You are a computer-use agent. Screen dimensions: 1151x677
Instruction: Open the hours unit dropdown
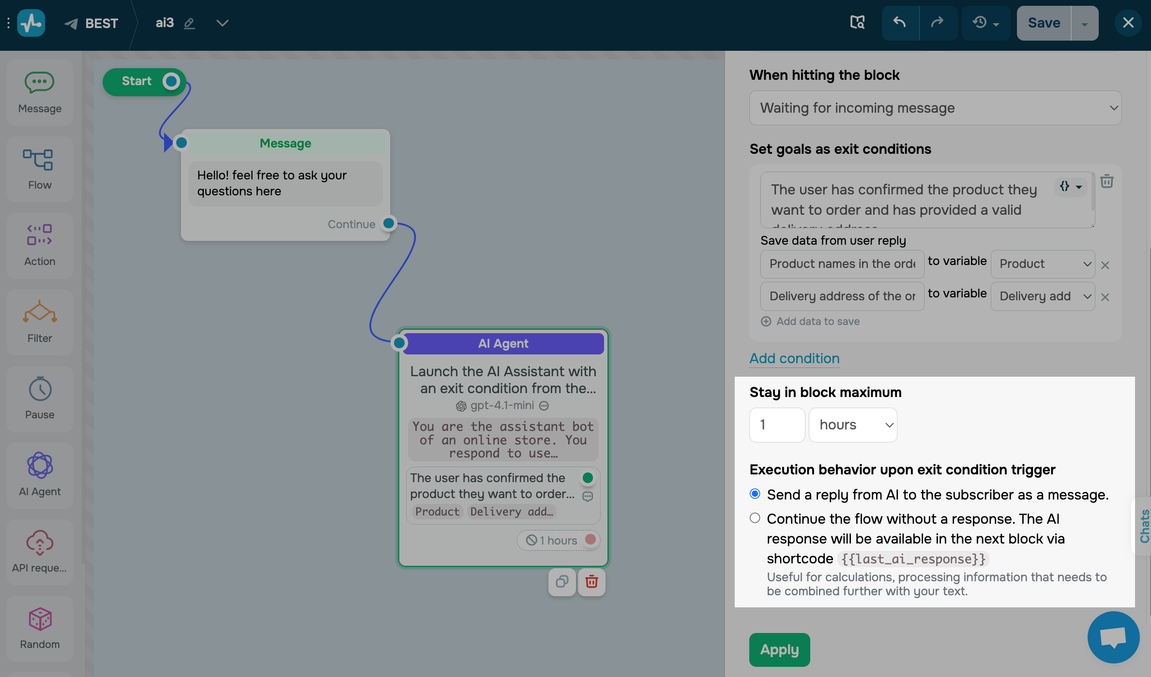pyautogui.click(x=852, y=425)
